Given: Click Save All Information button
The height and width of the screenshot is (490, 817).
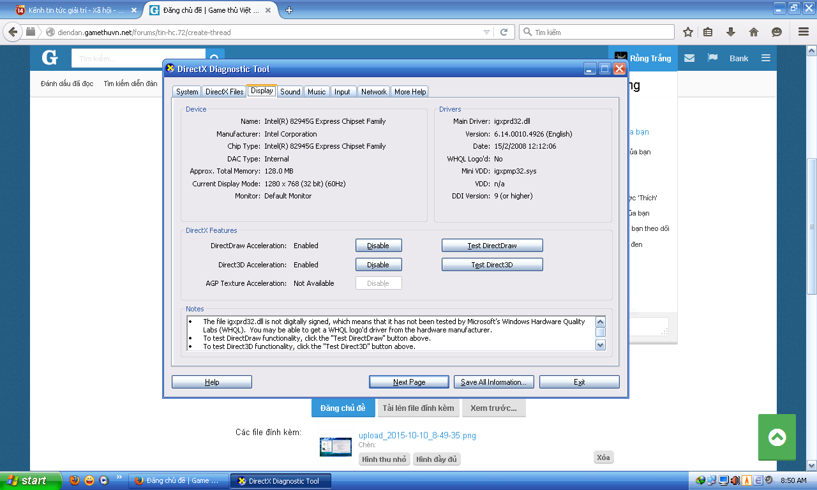Looking at the screenshot, I should pyautogui.click(x=493, y=382).
